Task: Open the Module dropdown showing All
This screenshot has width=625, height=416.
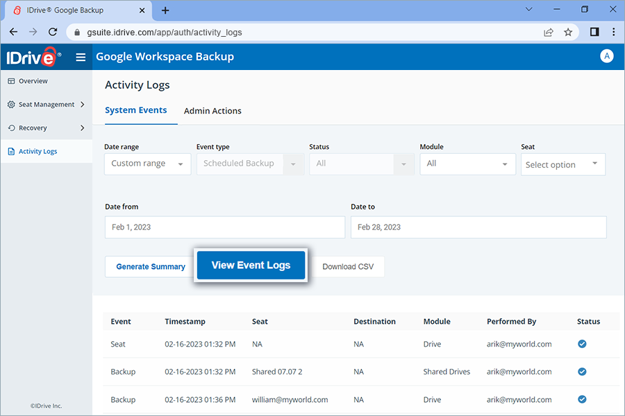Action: [467, 164]
